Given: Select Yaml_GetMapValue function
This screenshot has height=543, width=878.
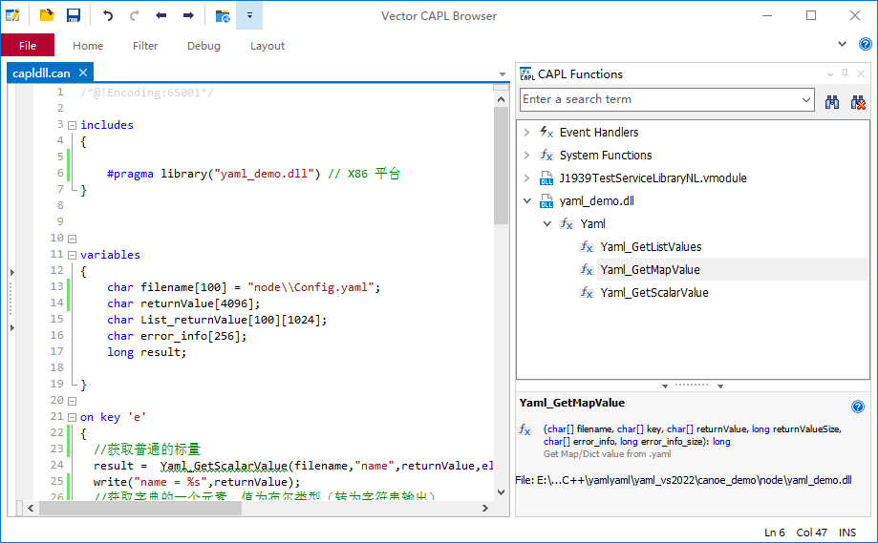Looking at the screenshot, I should 650,270.
